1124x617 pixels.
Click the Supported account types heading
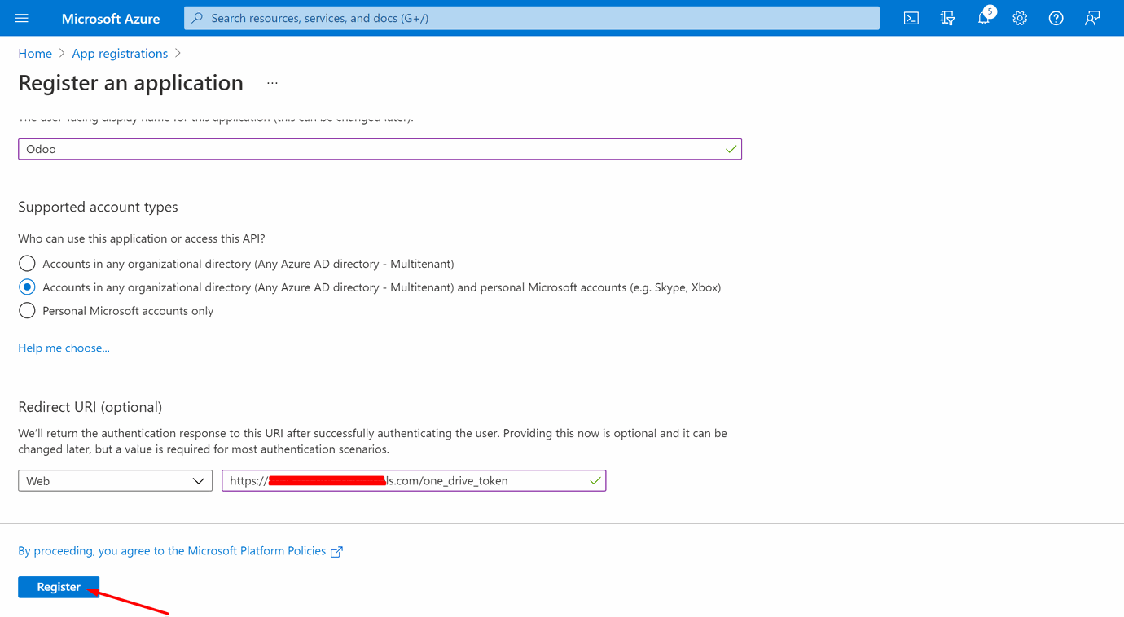coord(98,207)
